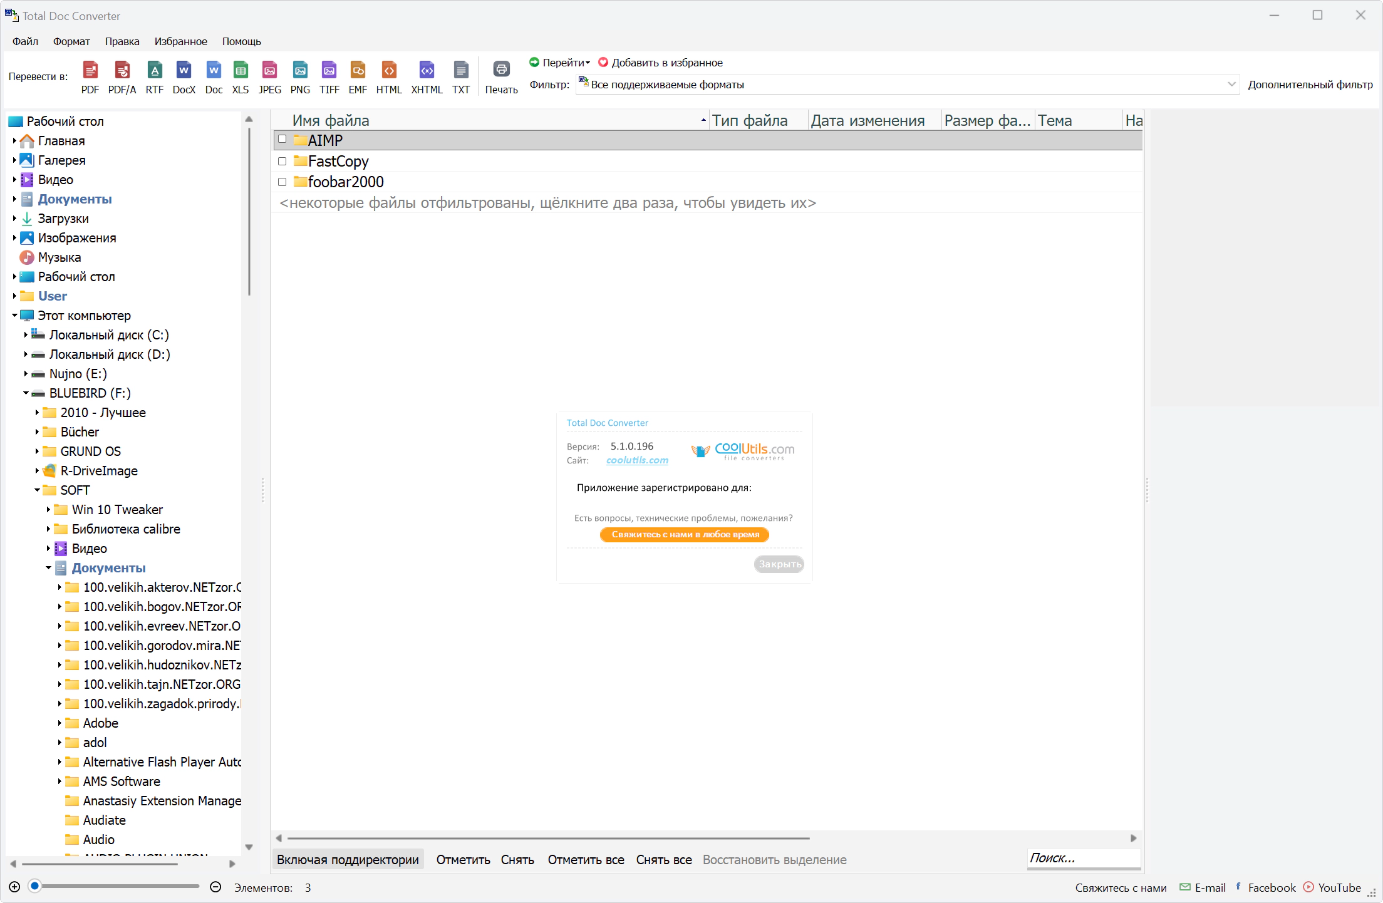Expand the Загрузки tree node
This screenshot has width=1383, height=903.
tap(14, 219)
